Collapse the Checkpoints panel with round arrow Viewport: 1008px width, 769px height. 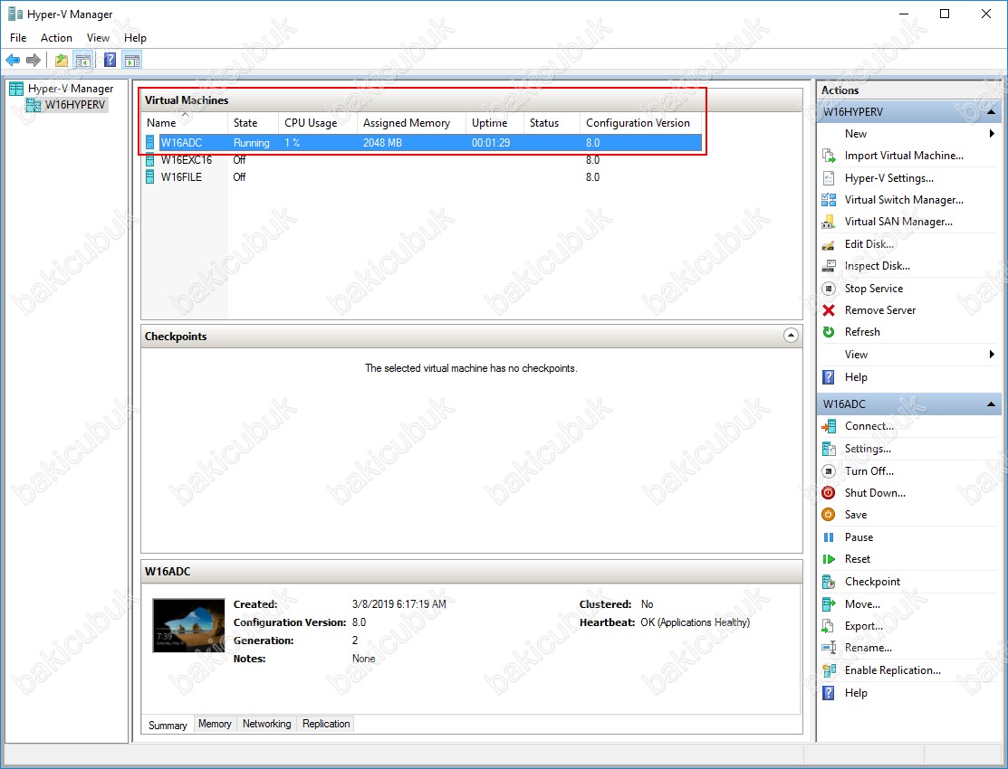pyautogui.click(x=791, y=336)
